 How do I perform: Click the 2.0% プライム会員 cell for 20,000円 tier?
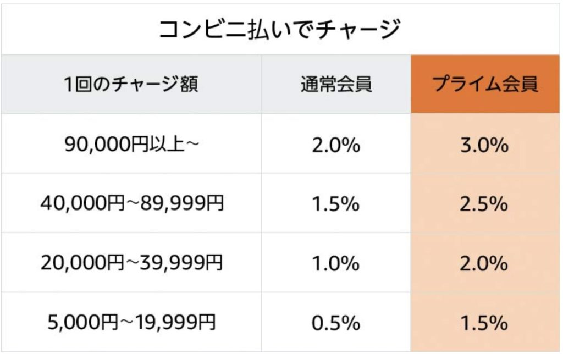pyautogui.click(x=484, y=263)
